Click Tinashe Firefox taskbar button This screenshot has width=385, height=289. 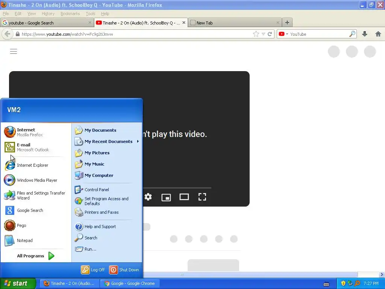(x=70, y=283)
